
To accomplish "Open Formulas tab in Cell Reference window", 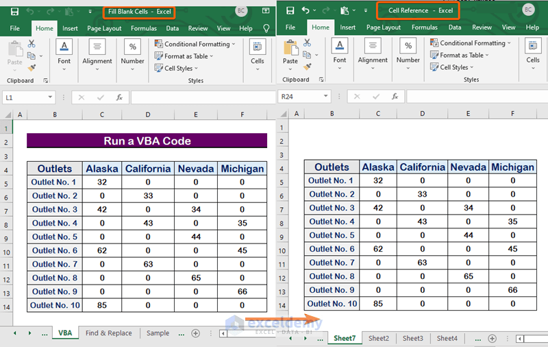I will pyautogui.click(x=424, y=27).
